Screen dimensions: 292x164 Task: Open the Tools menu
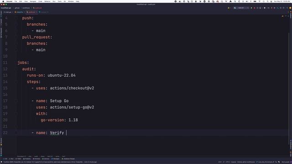pos(60,1)
